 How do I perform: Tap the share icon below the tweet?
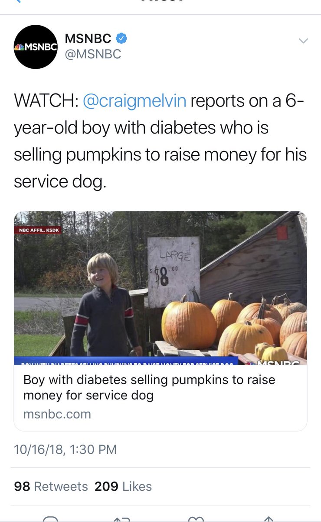(x=269, y=519)
